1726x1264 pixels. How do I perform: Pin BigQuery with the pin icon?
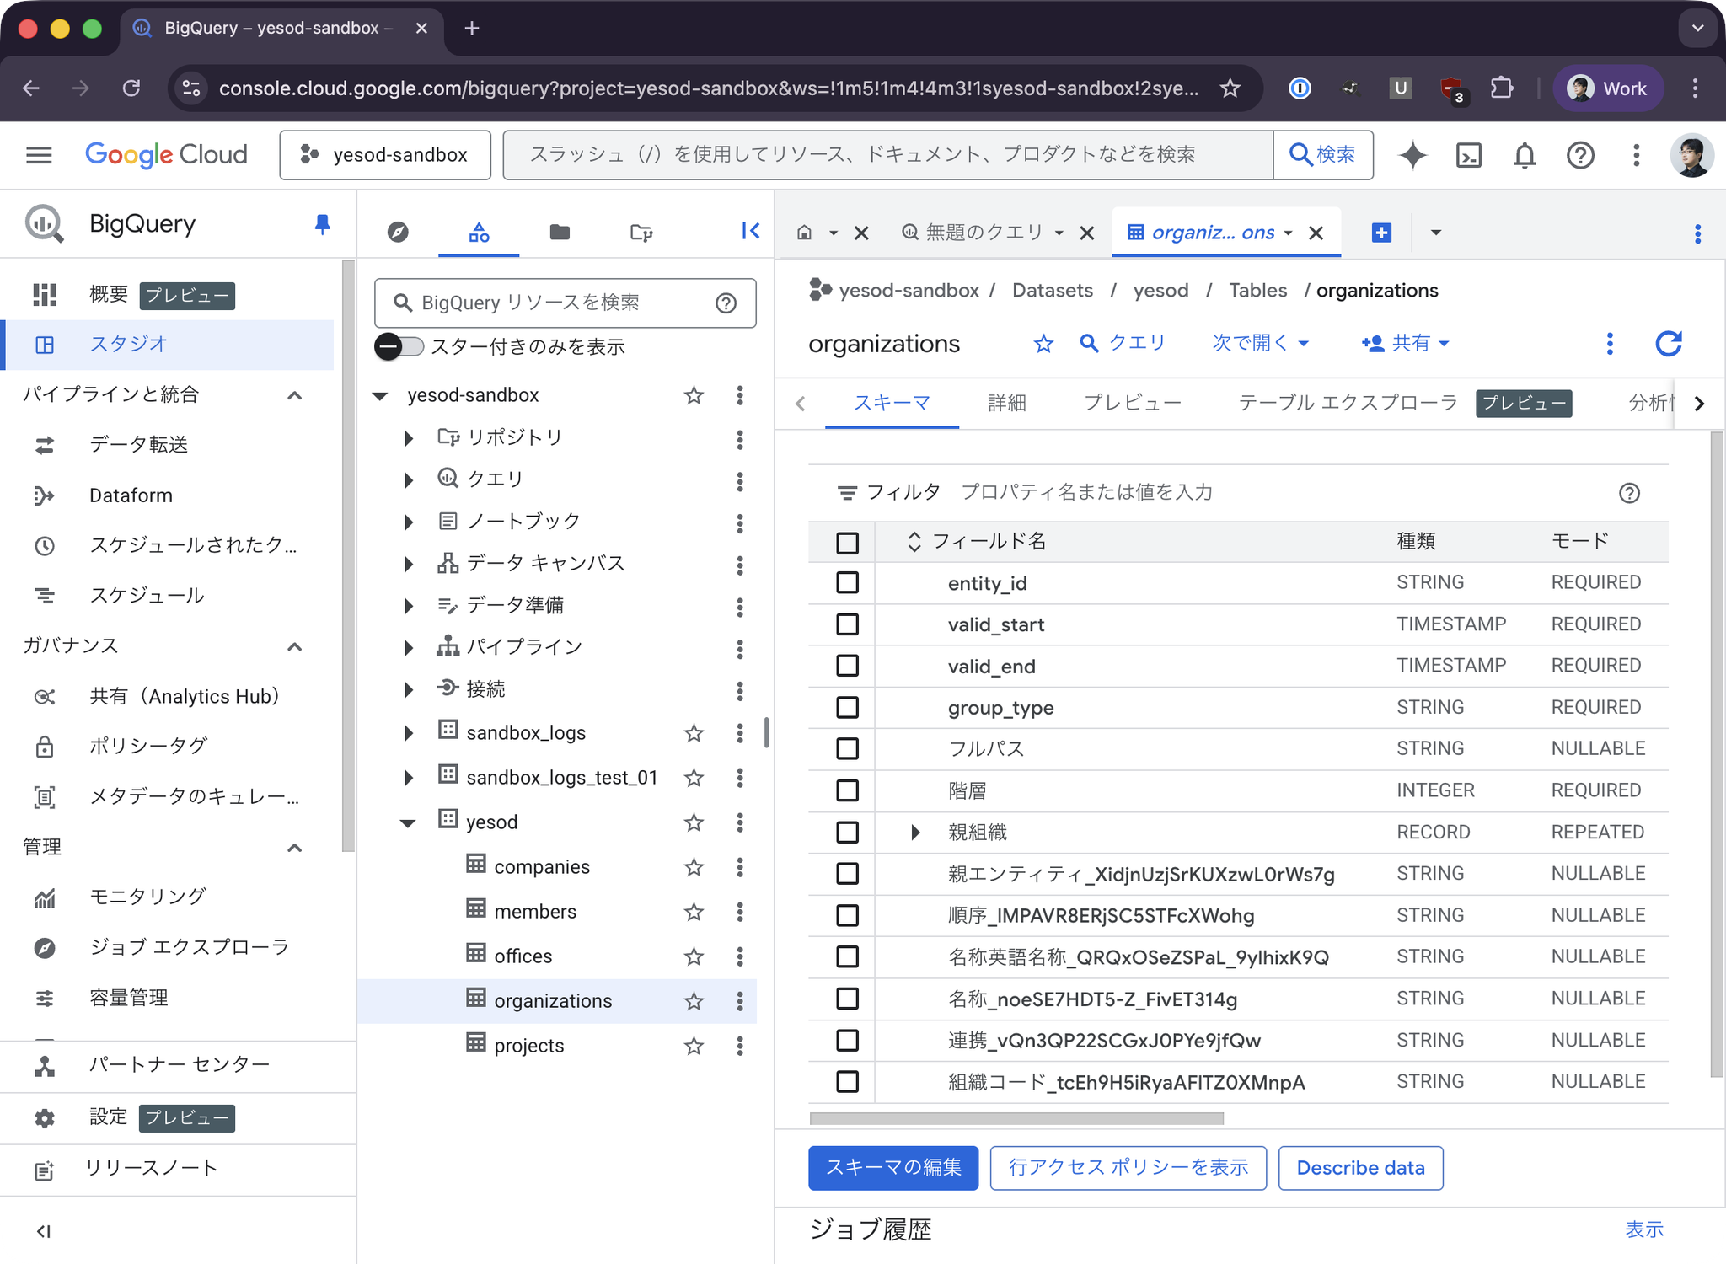click(322, 224)
